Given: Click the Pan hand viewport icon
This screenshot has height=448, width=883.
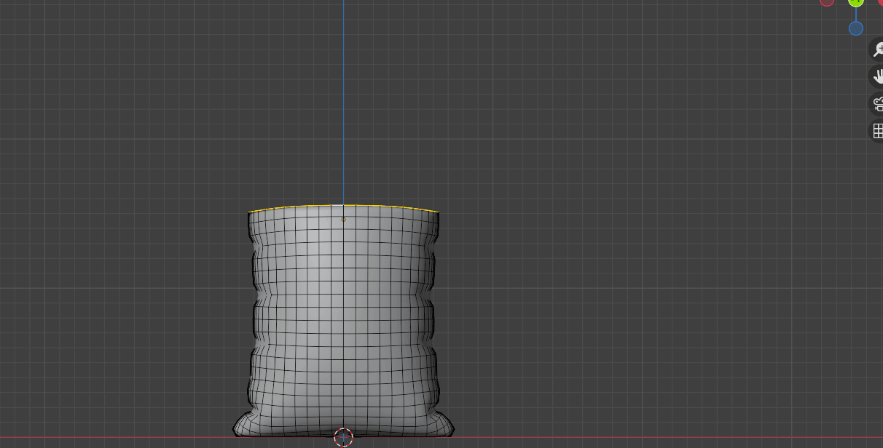Looking at the screenshot, I should [877, 76].
